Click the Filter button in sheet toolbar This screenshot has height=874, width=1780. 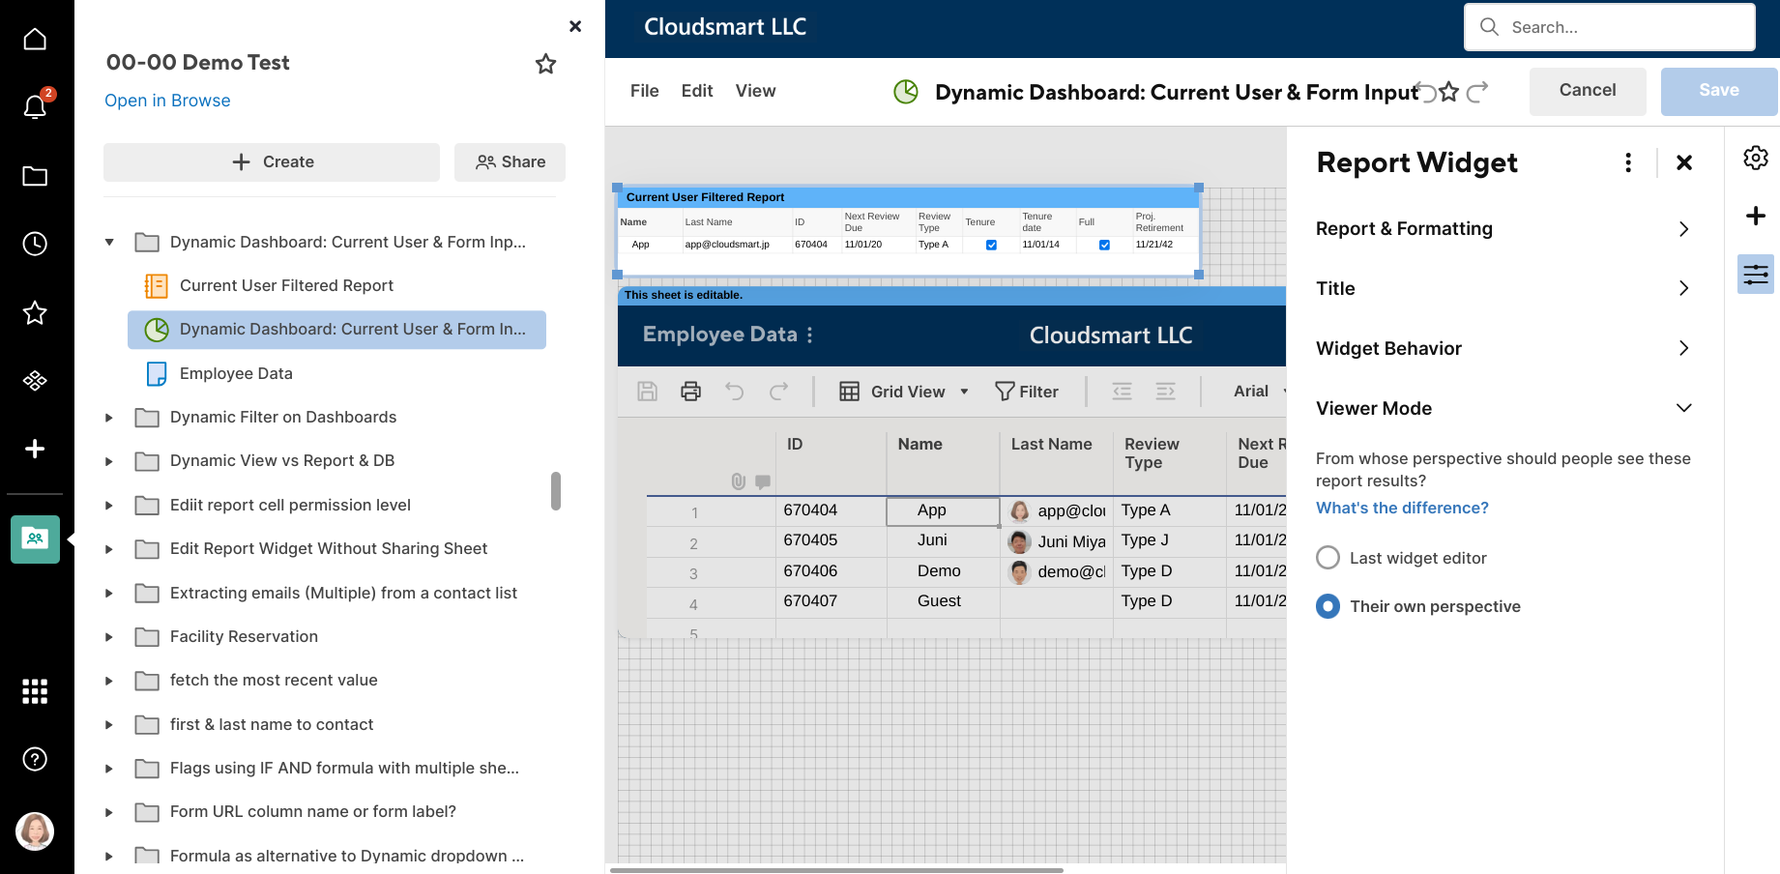(1027, 392)
